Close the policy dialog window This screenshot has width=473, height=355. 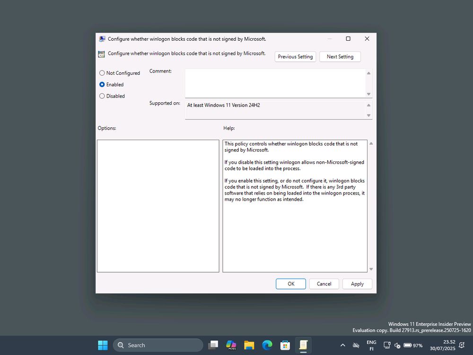coord(367,39)
